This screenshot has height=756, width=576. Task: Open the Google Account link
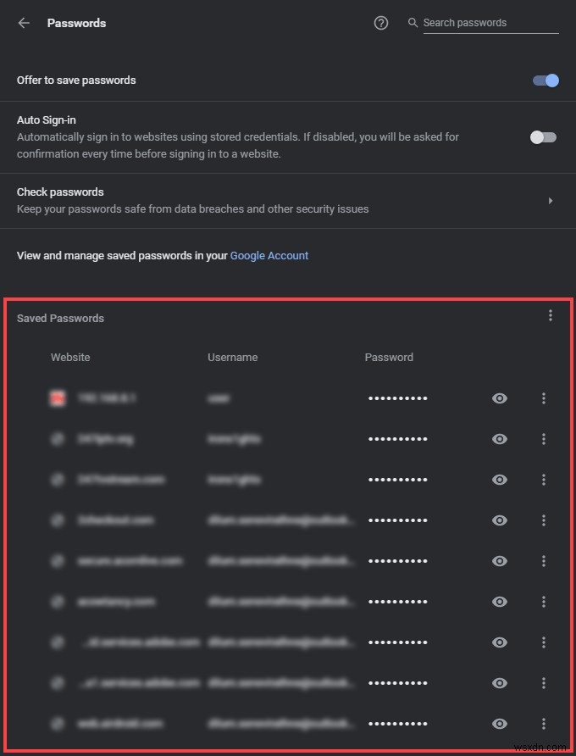269,255
